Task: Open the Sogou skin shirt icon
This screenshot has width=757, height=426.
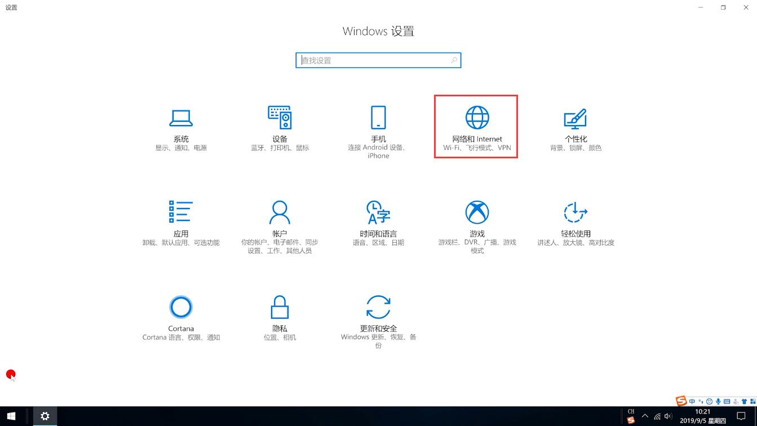Action: pos(744,402)
